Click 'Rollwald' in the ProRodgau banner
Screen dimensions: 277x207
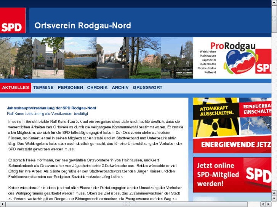point(210,72)
